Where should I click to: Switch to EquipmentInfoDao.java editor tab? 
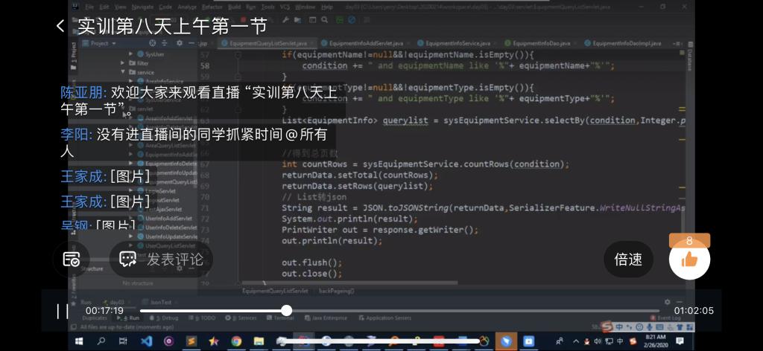539,43
